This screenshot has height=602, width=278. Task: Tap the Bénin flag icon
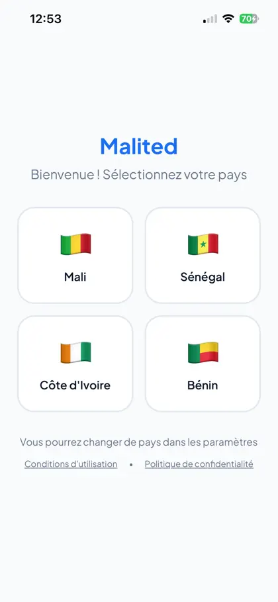203,352
